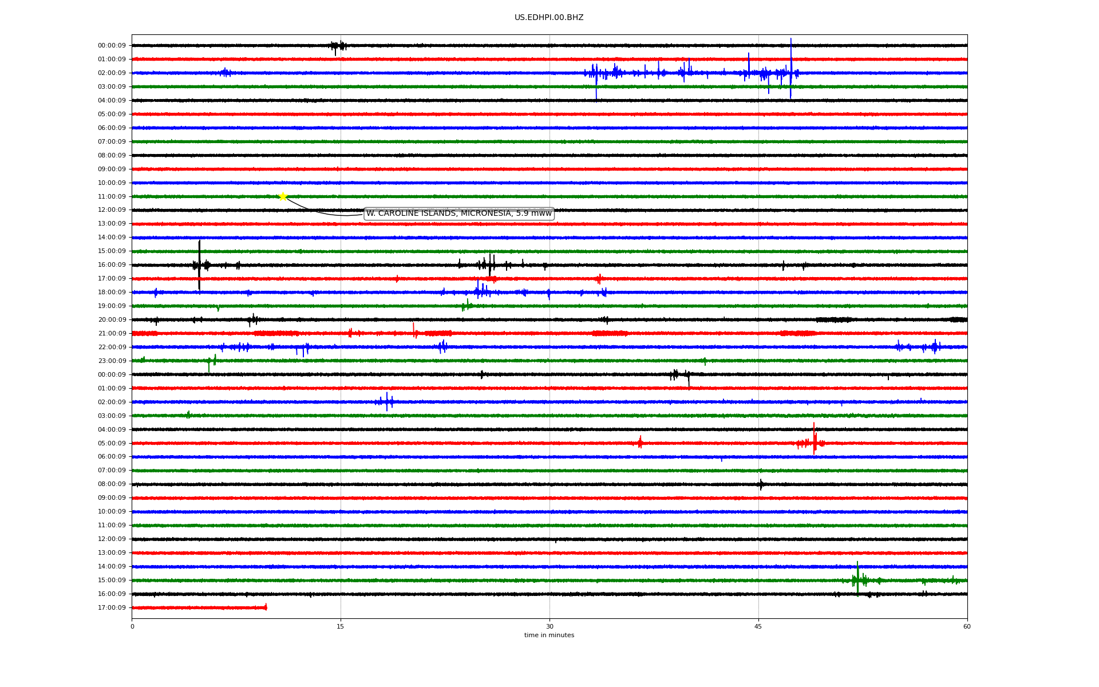This screenshot has height=687, width=1099.
Task: Click the 22:00:09 time label
Action: click(x=112, y=348)
